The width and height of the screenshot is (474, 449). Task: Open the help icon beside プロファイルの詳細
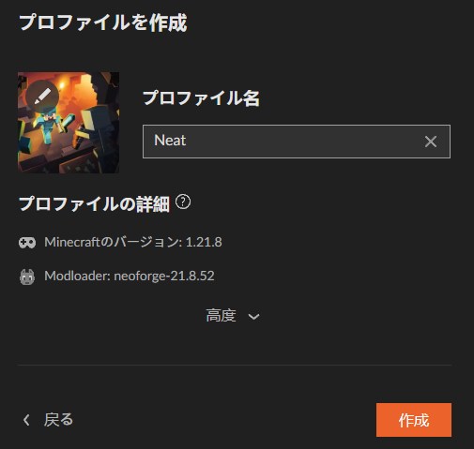point(183,202)
